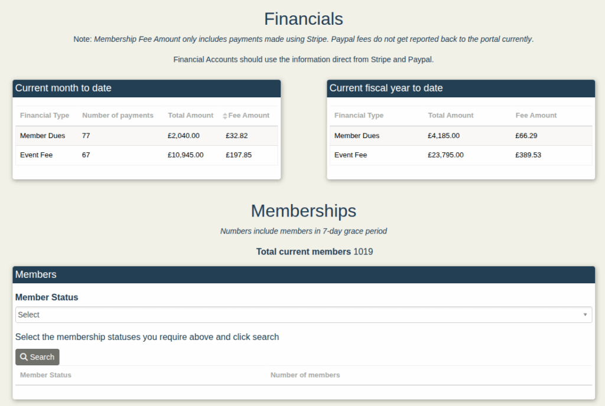Screen dimensions: 605x406
Task: Sort by Number of members column
Action: tap(305, 375)
